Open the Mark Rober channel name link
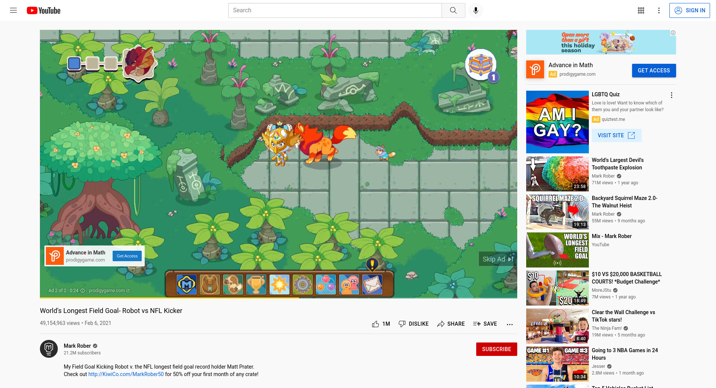Screen dimensions: 716x388 coord(77,346)
